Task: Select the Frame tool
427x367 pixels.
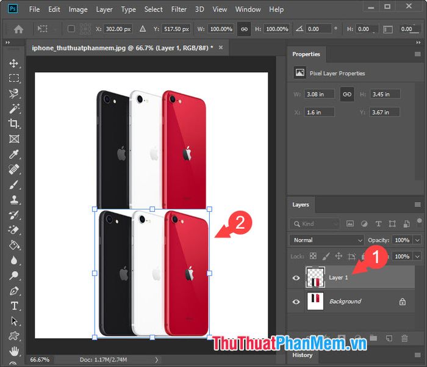Action: pos(14,139)
